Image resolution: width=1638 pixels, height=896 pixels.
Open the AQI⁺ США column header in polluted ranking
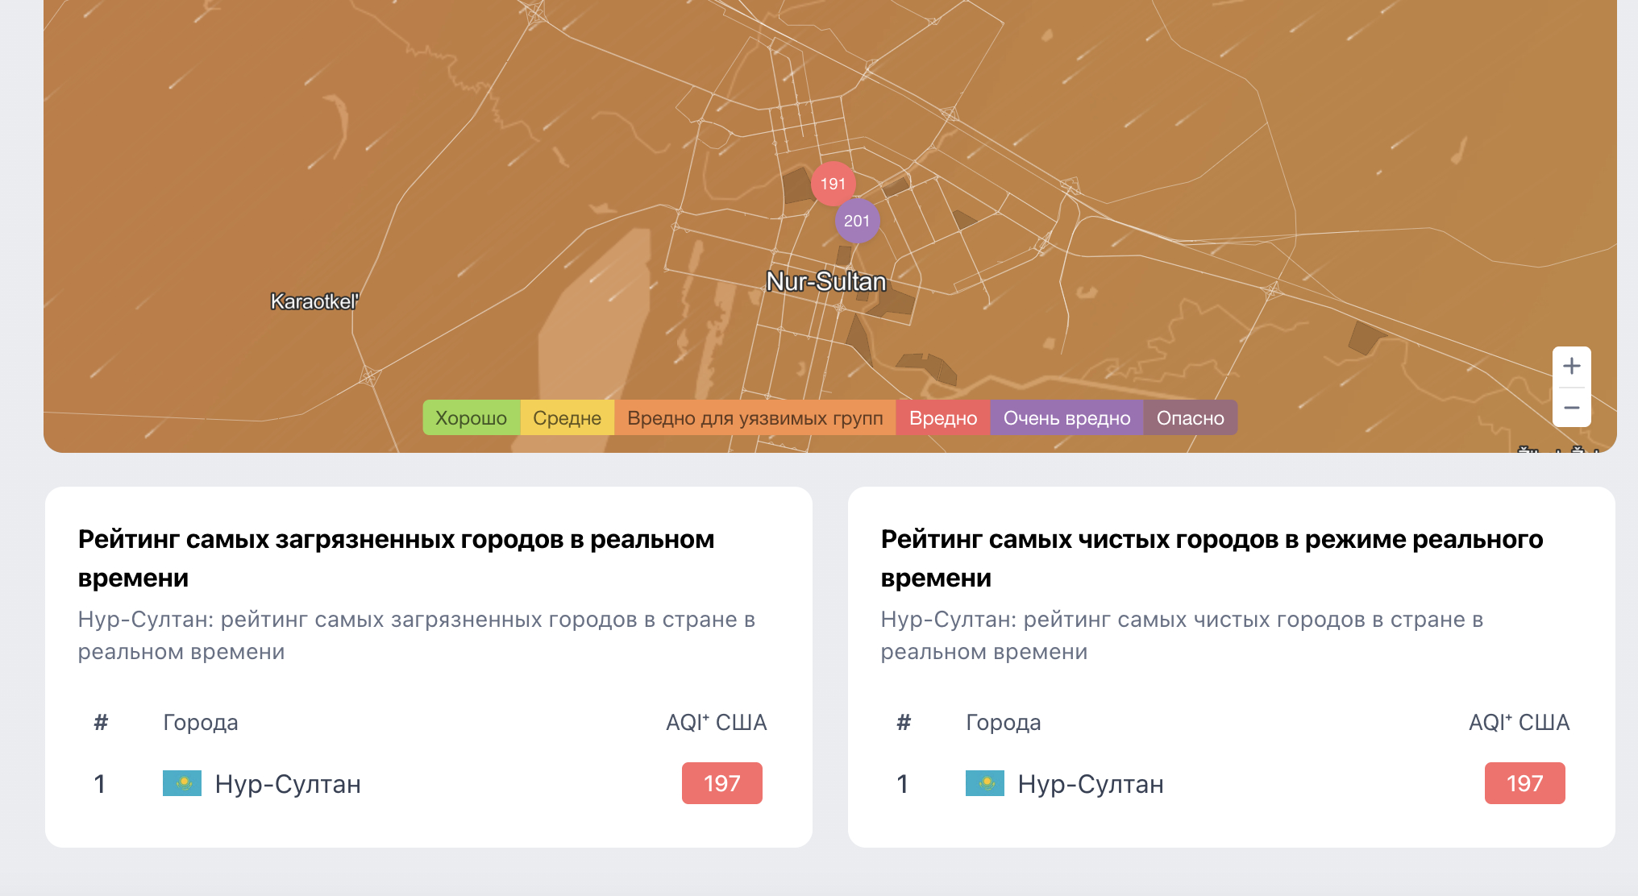716,723
